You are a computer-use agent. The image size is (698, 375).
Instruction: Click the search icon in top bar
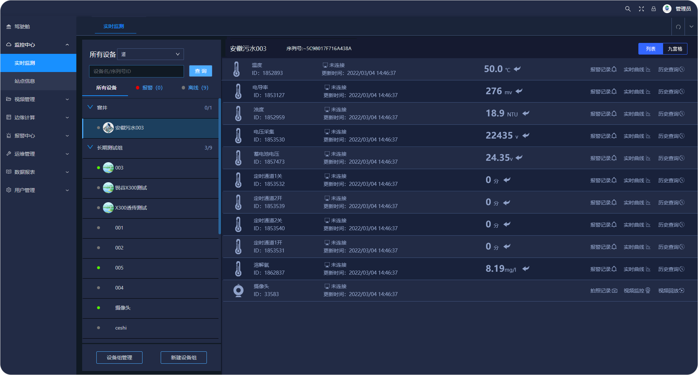coord(627,9)
